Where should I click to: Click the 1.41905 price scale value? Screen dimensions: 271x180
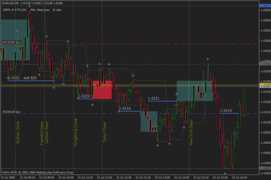click(265, 163)
